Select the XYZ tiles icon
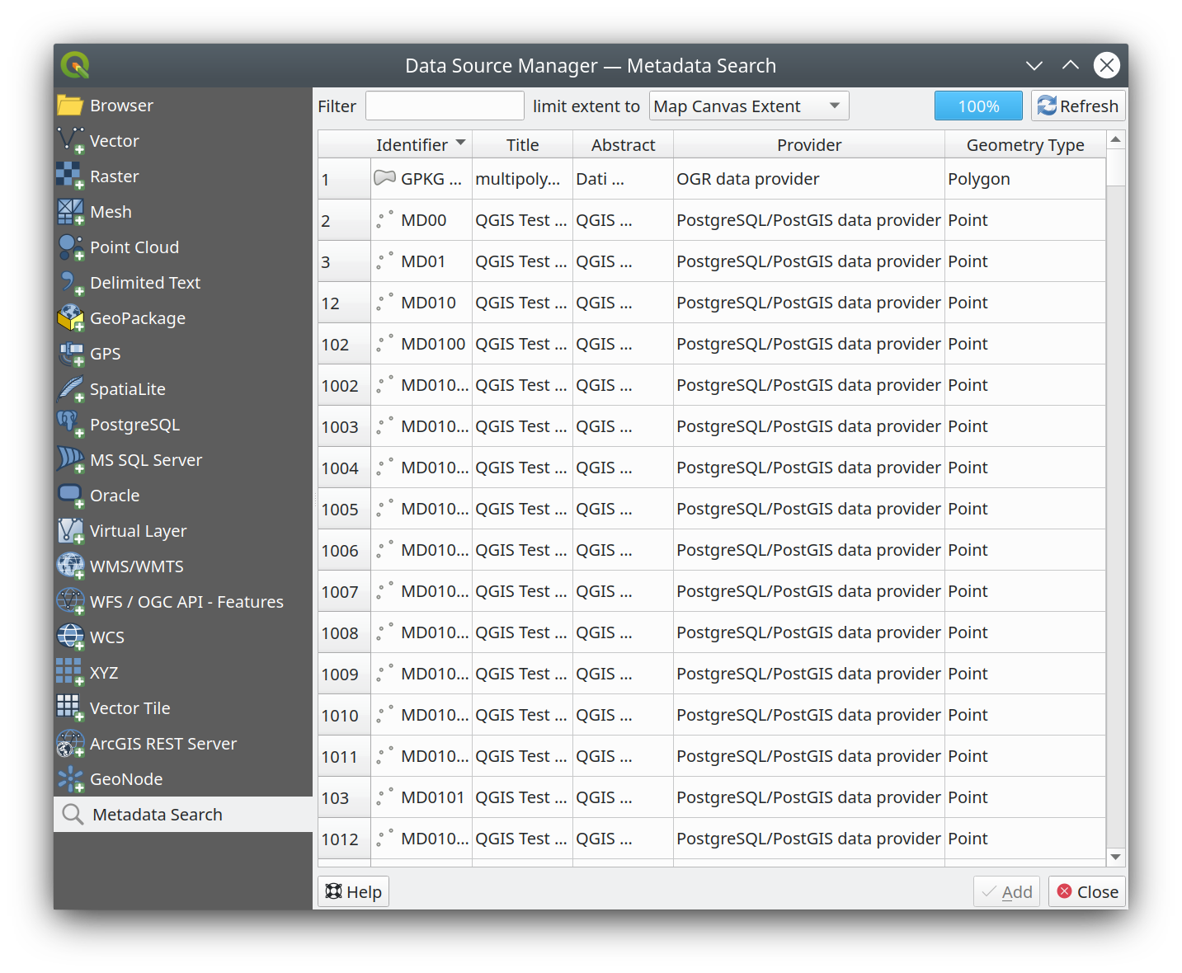The width and height of the screenshot is (1182, 973). click(x=71, y=672)
